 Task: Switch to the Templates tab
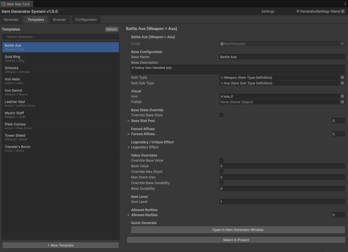tap(36, 20)
